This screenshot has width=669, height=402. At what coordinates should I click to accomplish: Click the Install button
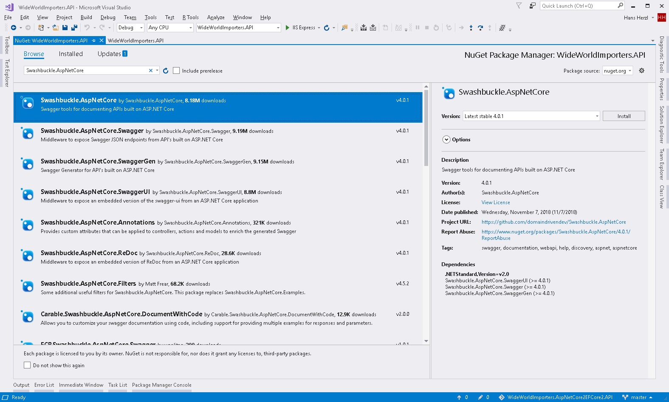pyautogui.click(x=624, y=116)
